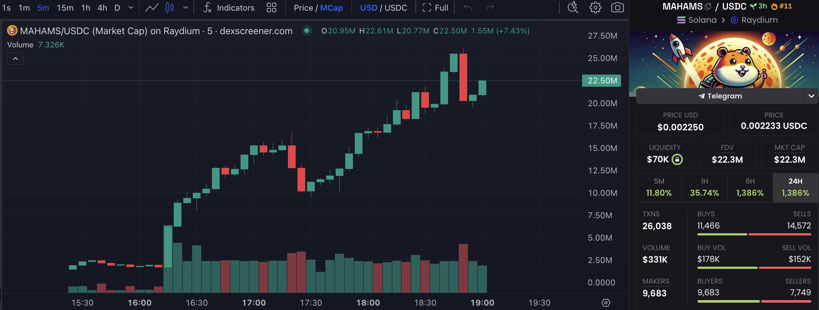Click the chart axis settings icon at bottom right
Image resolution: width=819 pixels, height=310 pixels.
pos(606,303)
